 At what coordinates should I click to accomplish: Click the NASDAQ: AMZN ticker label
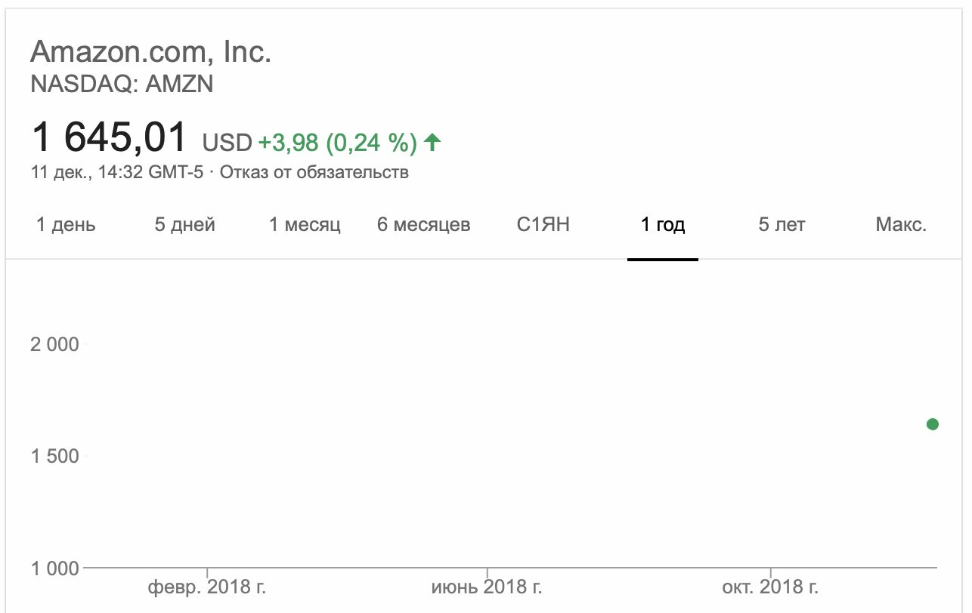(x=122, y=84)
